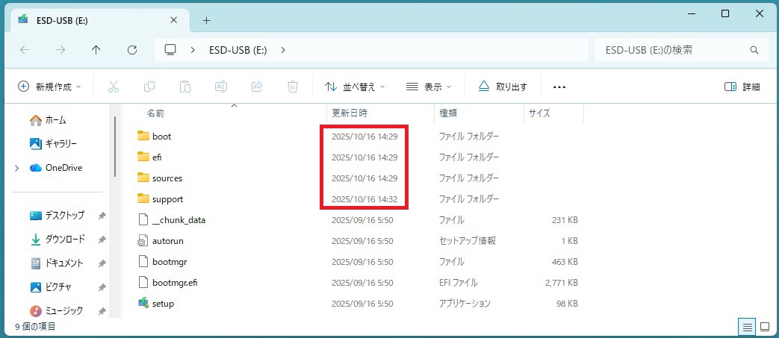The height and width of the screenshot is (338, 779).
Task: Click the Rename icon in toolbar
Action: pyautogui.click(x=221, y=87)
